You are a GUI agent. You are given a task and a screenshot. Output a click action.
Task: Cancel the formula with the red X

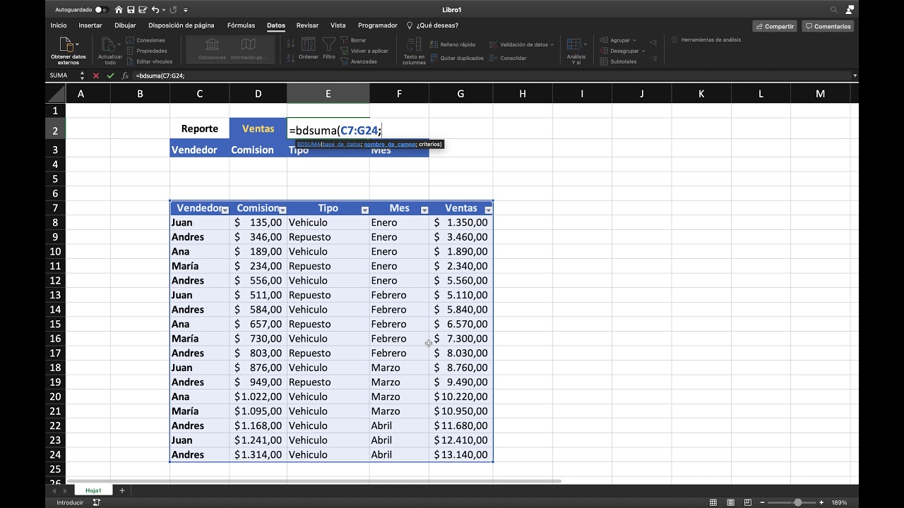click(x=96, y=75)
